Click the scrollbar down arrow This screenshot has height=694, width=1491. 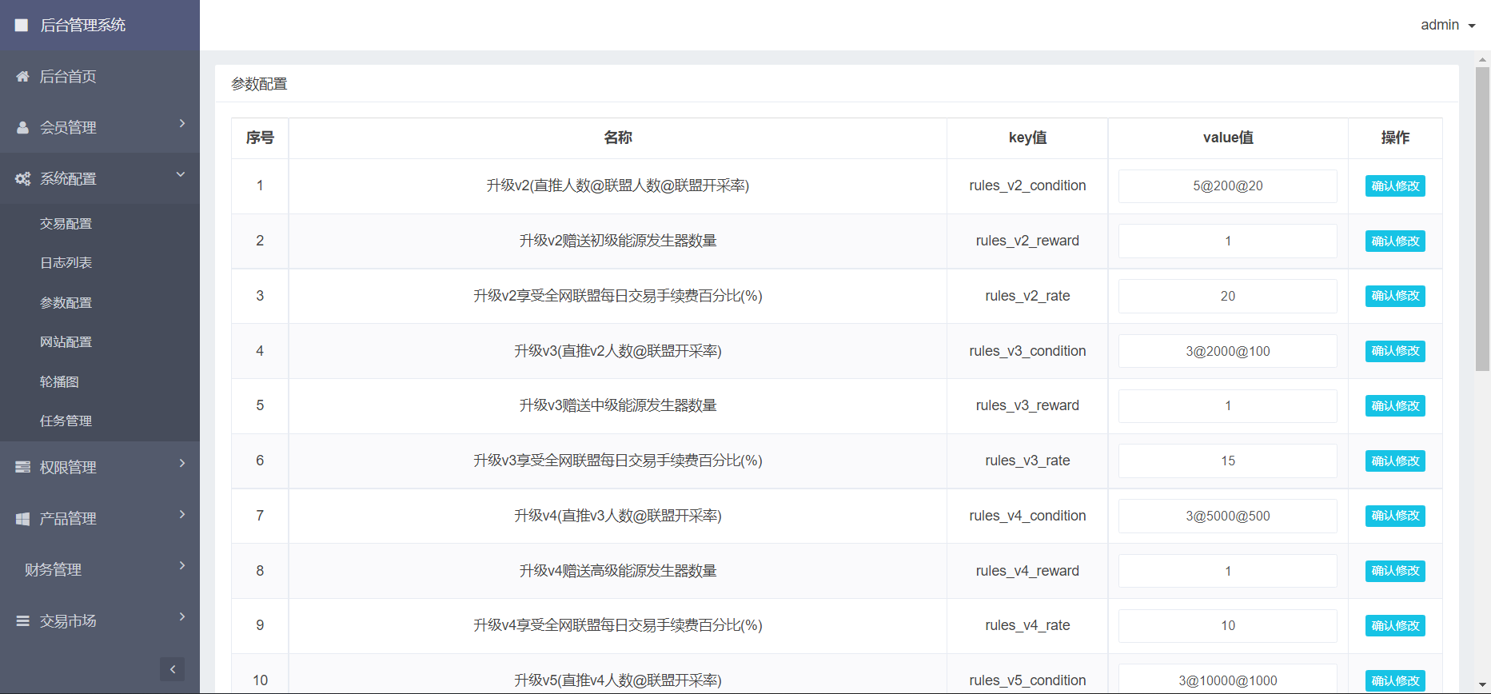[x=1483, y=687]
